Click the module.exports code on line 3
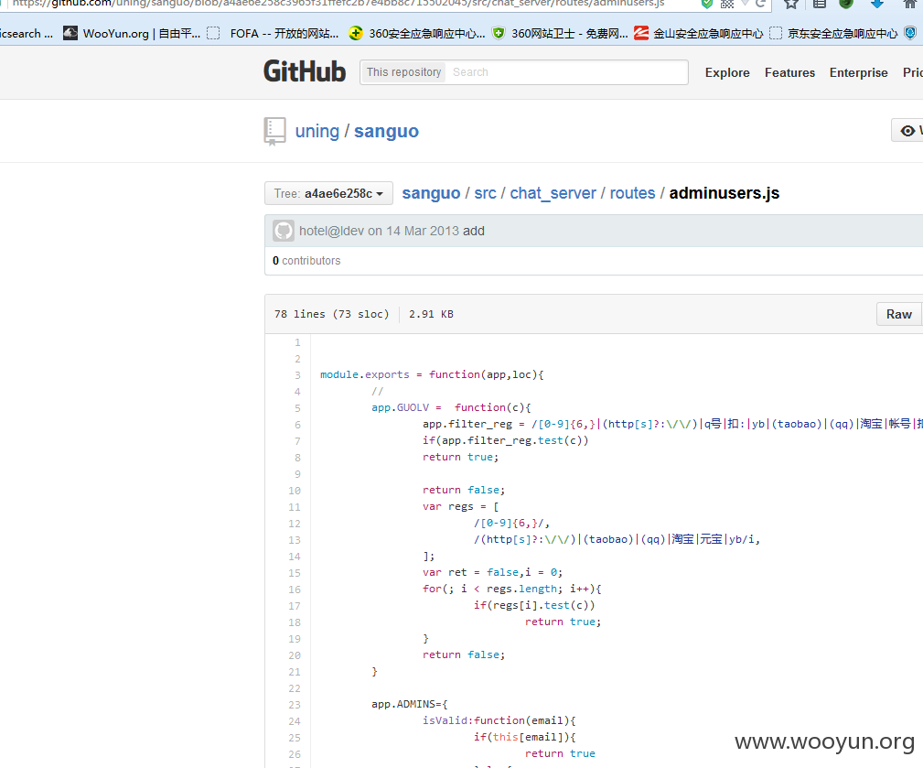923x768 pixels. tap(364, 374)
